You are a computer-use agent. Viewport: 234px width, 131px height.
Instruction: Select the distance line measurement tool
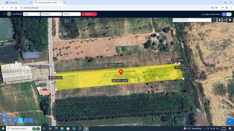(15, 120)
